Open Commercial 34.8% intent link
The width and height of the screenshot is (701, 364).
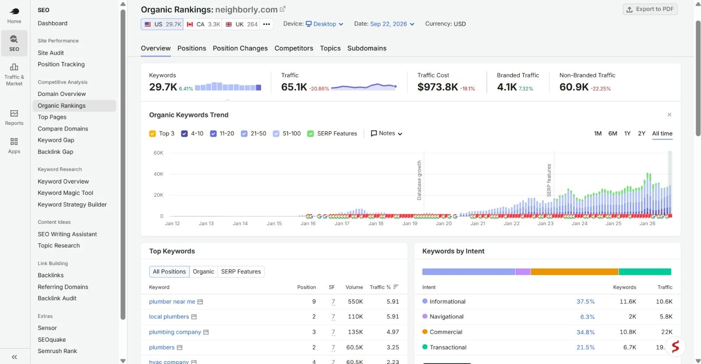click(x=585, y=332)
